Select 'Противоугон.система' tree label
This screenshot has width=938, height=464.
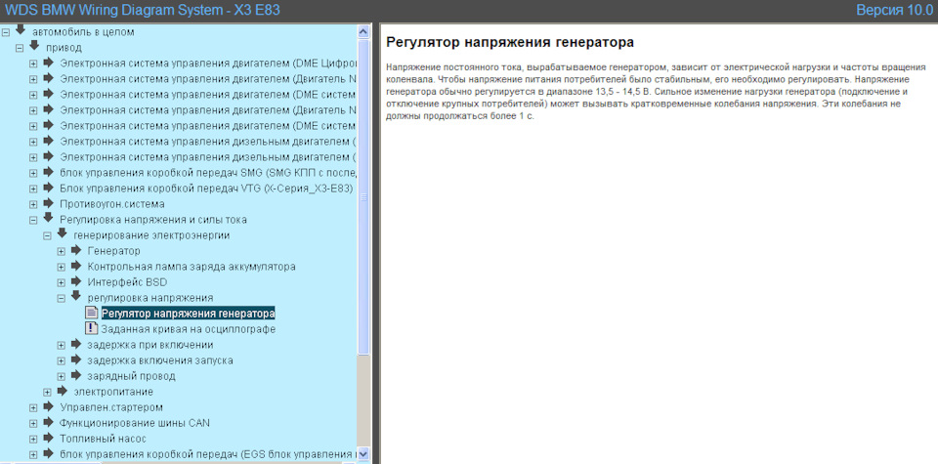(x=111, y=204)
